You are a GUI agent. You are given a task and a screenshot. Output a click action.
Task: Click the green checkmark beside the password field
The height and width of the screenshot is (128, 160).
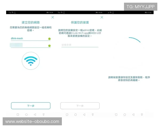[49, 46]
